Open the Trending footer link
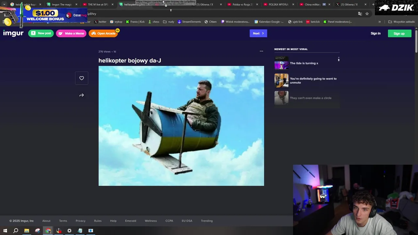This screenshot has height=235, width=418. coord(207,221)
